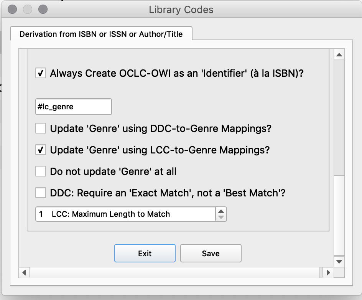Uncheck Update Genre using LCC-to-Genre Mappings
This screenshot has height=300, width=362.
click(x=41, y=150)
